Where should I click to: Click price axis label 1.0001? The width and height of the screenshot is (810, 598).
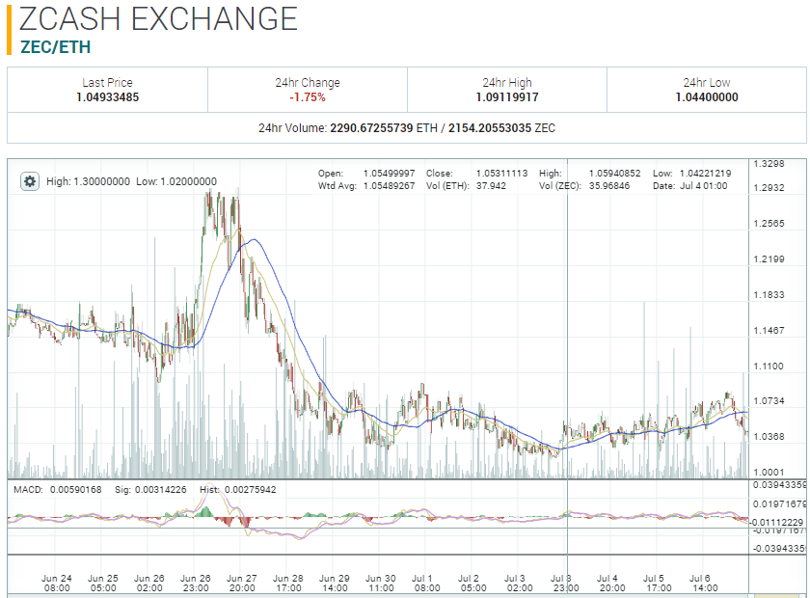coord(769,472)
